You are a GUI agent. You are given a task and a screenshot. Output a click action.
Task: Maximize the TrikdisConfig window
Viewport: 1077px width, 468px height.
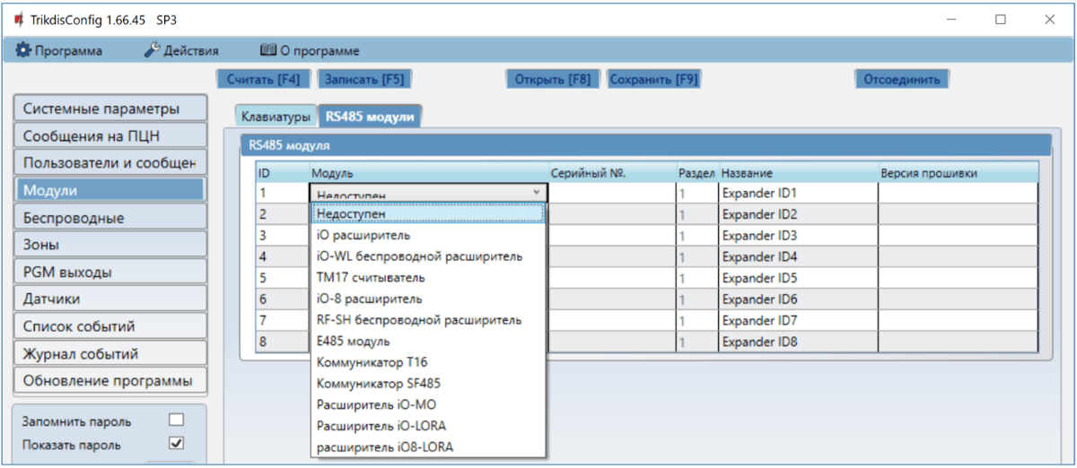point(1000,20)
